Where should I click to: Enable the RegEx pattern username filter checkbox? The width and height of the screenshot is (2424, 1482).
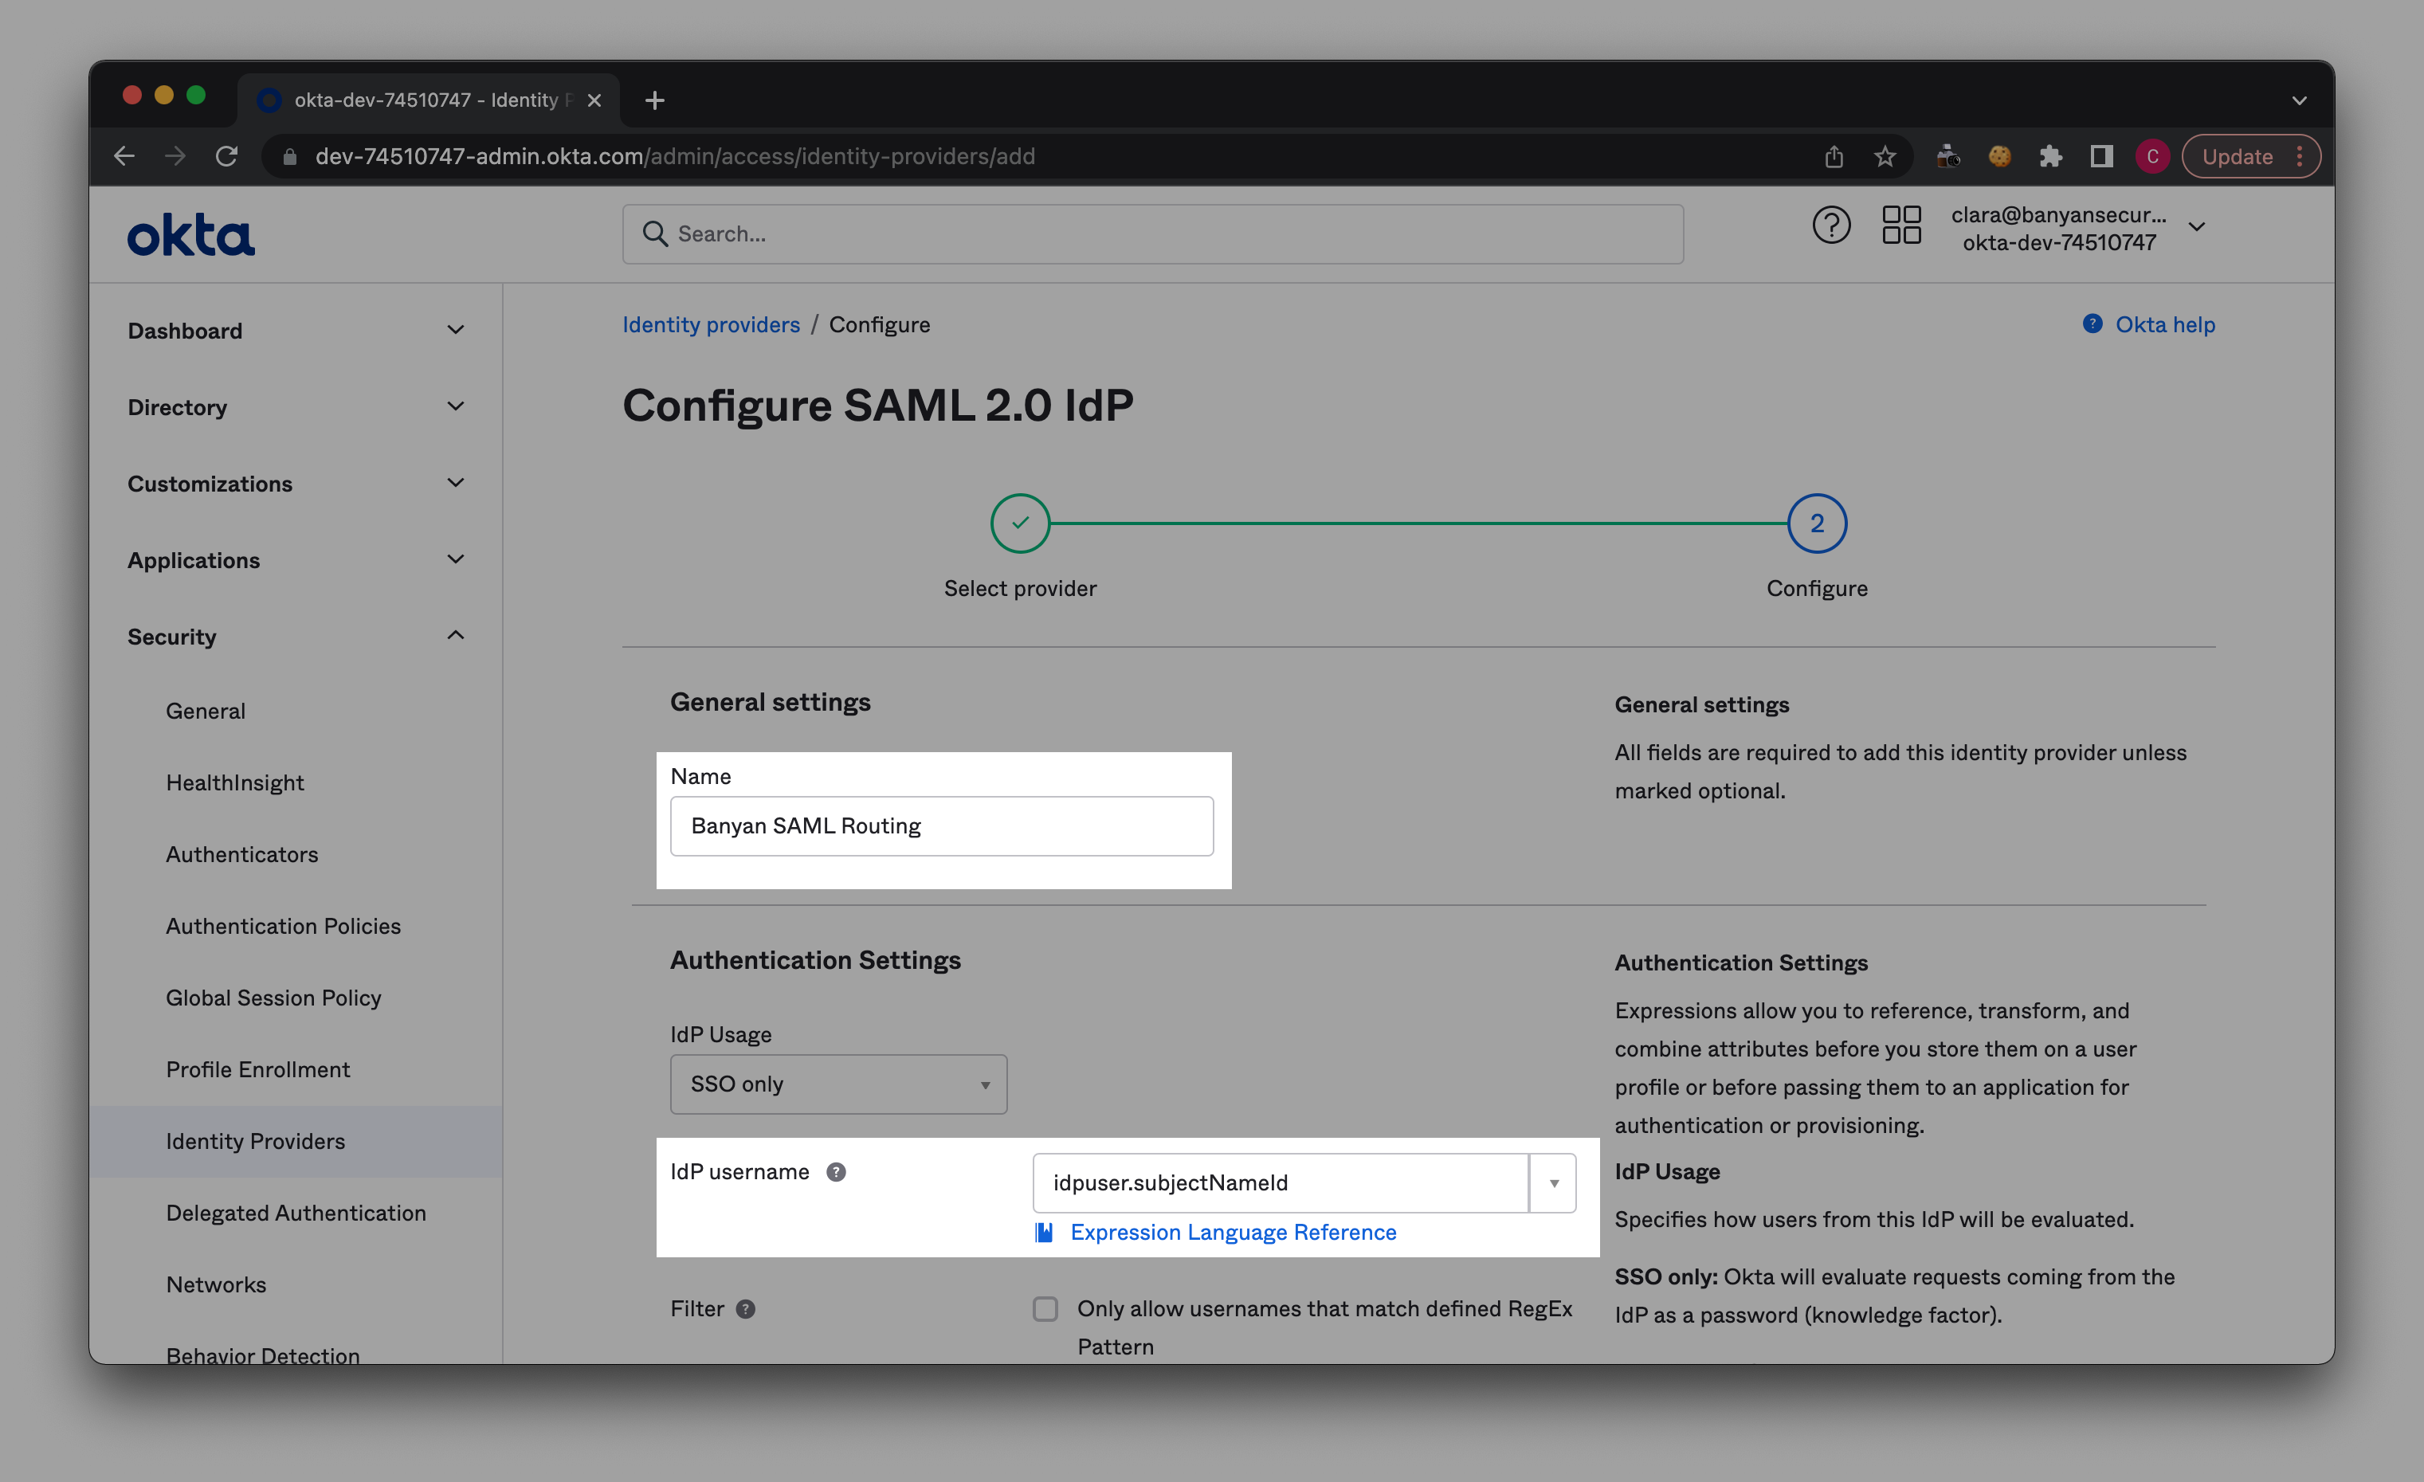[x=1045, y=1309]
